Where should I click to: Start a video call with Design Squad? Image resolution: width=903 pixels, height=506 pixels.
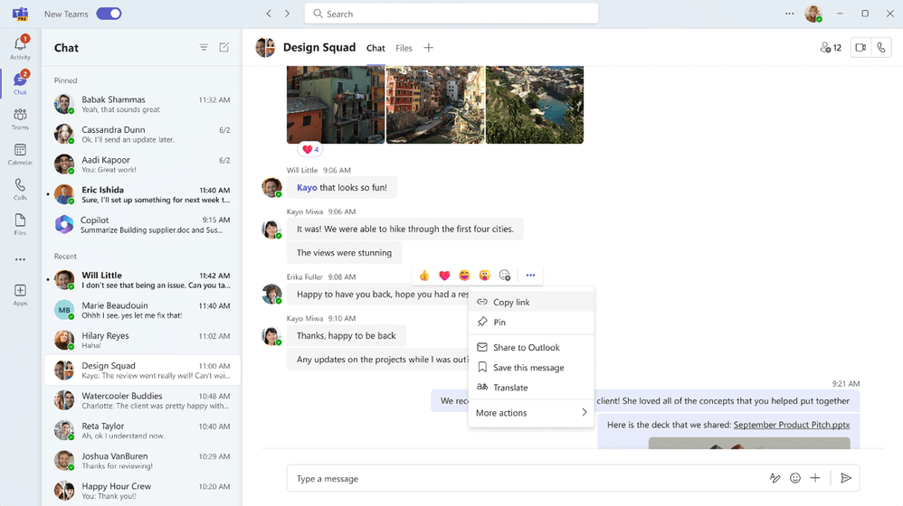pos(860,48)
